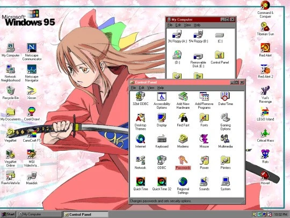Open the File menu in My Computer

tap(170, 25)
